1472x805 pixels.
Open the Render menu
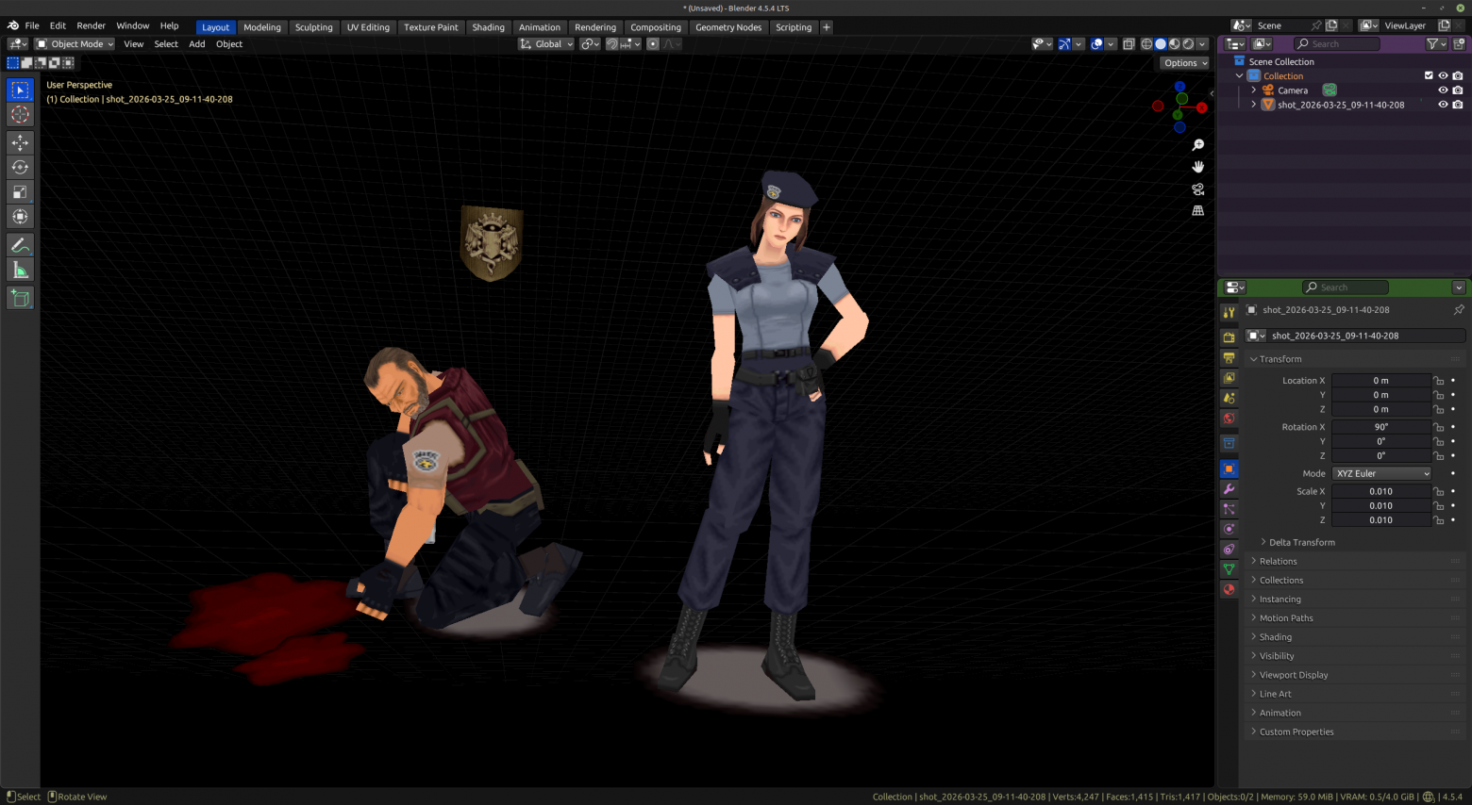(x=91, y=25)
